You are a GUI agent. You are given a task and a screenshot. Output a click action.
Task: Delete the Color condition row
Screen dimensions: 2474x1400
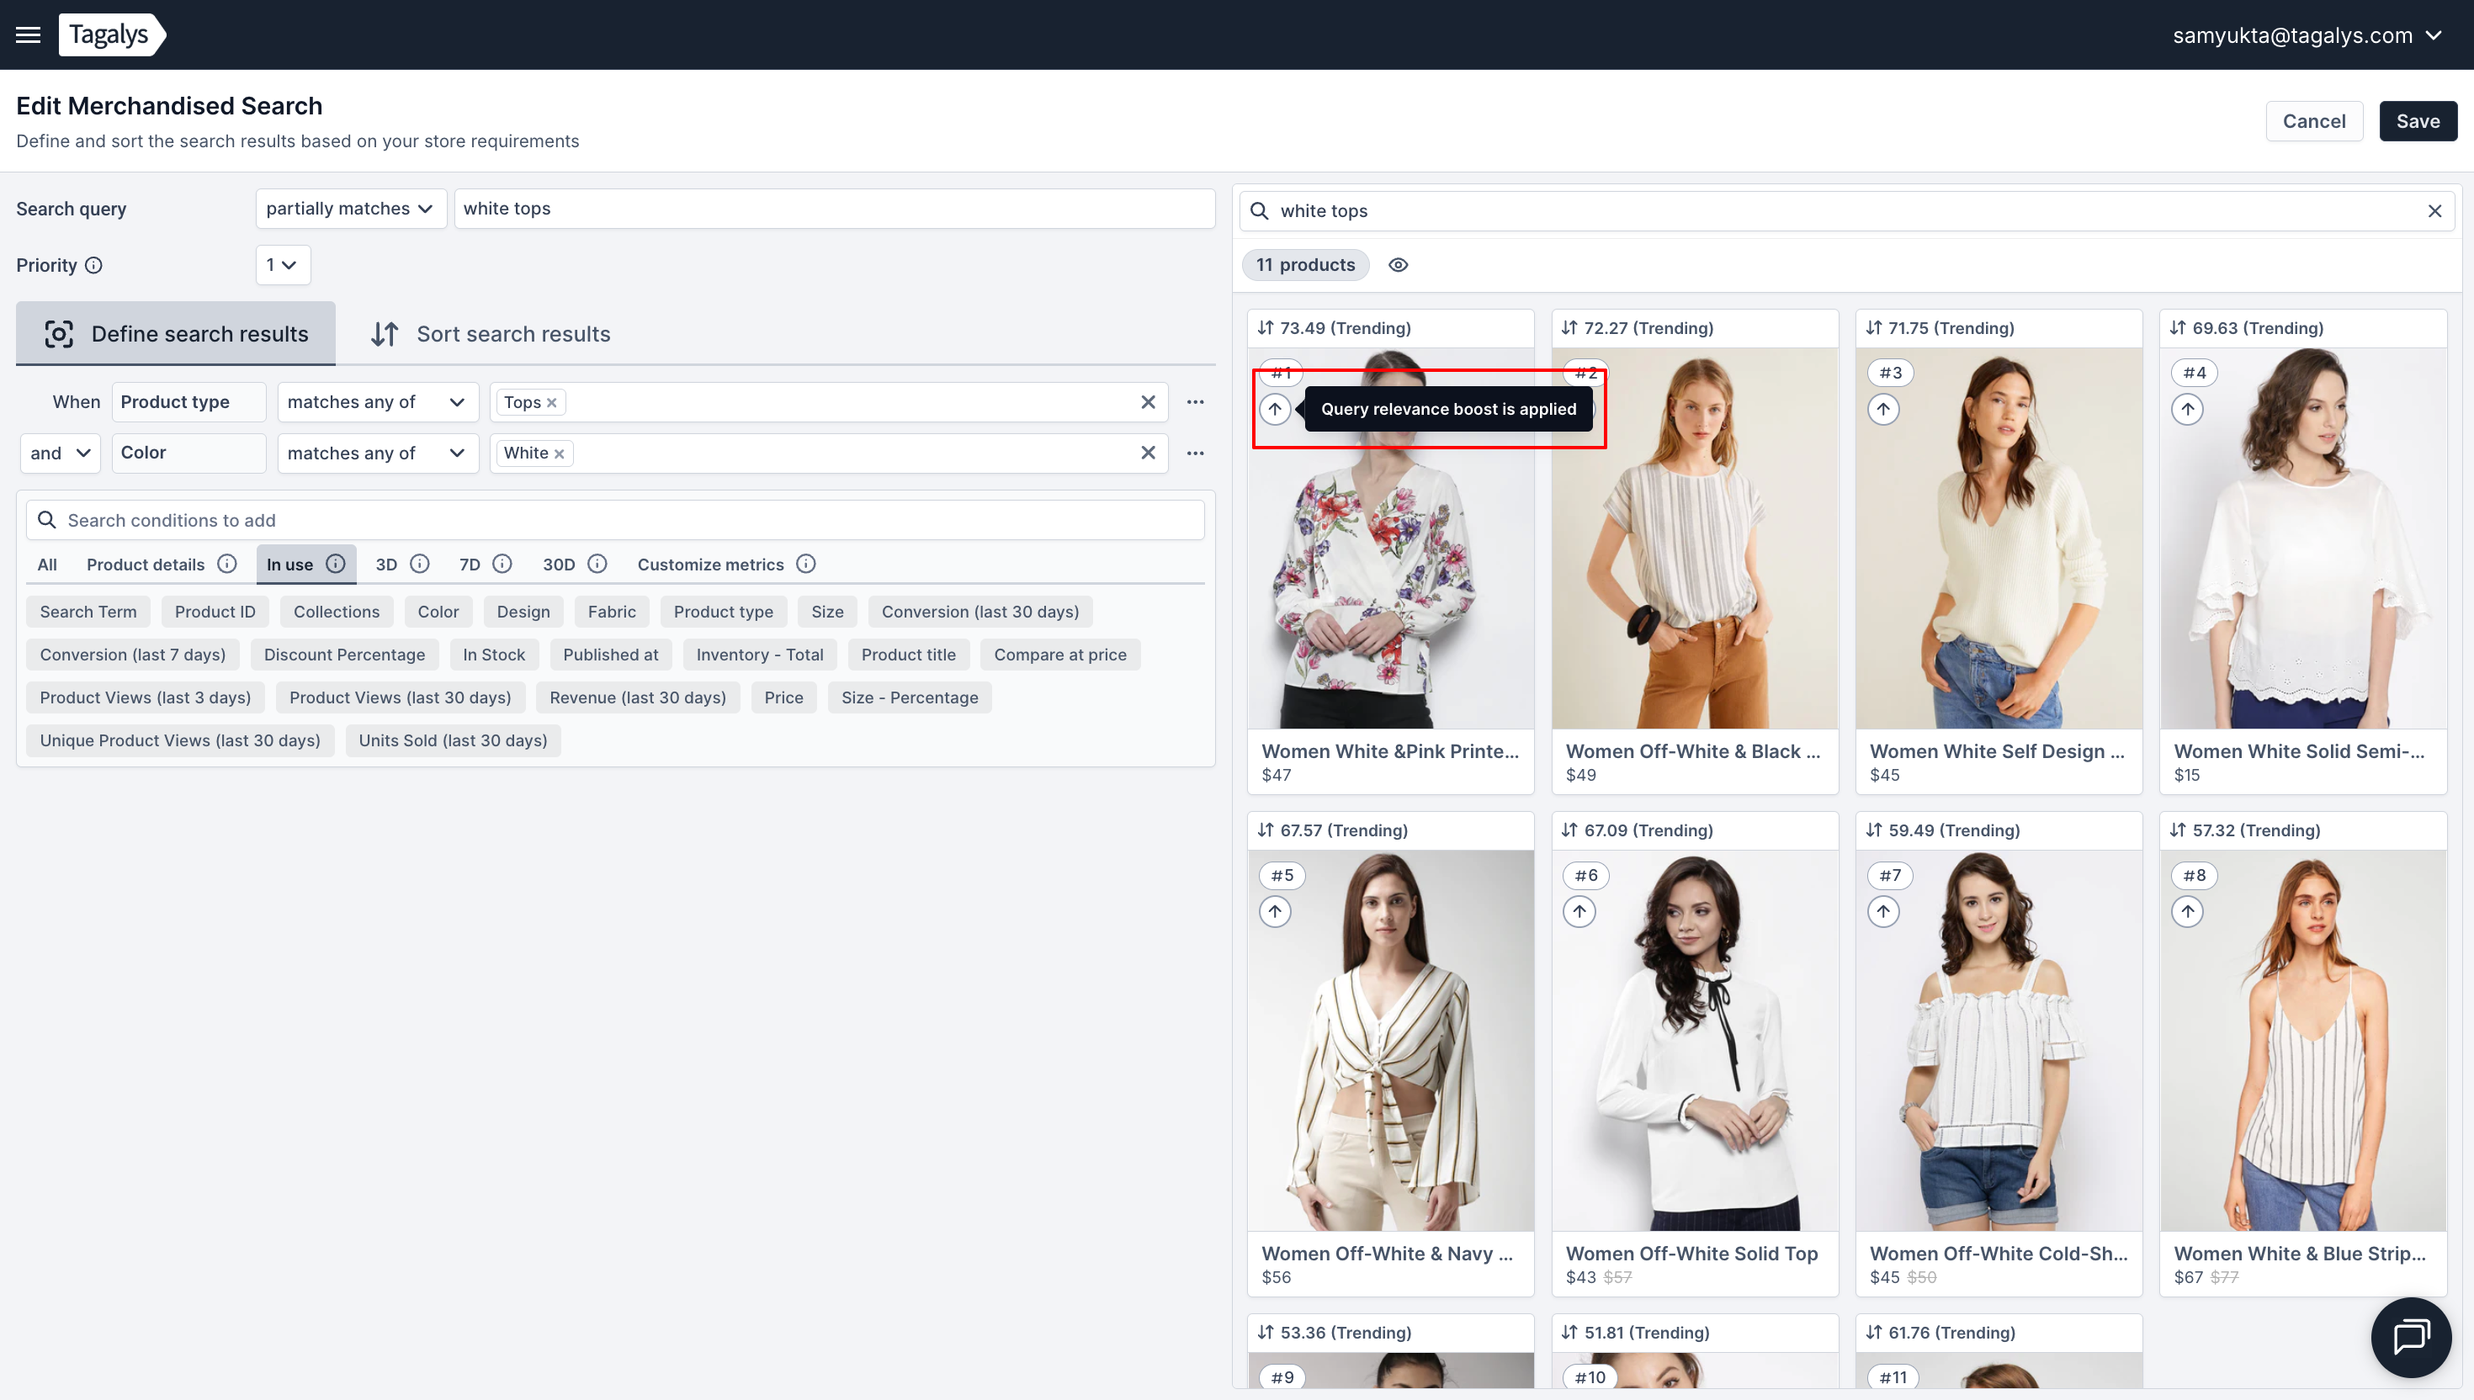pos(1147,453)
